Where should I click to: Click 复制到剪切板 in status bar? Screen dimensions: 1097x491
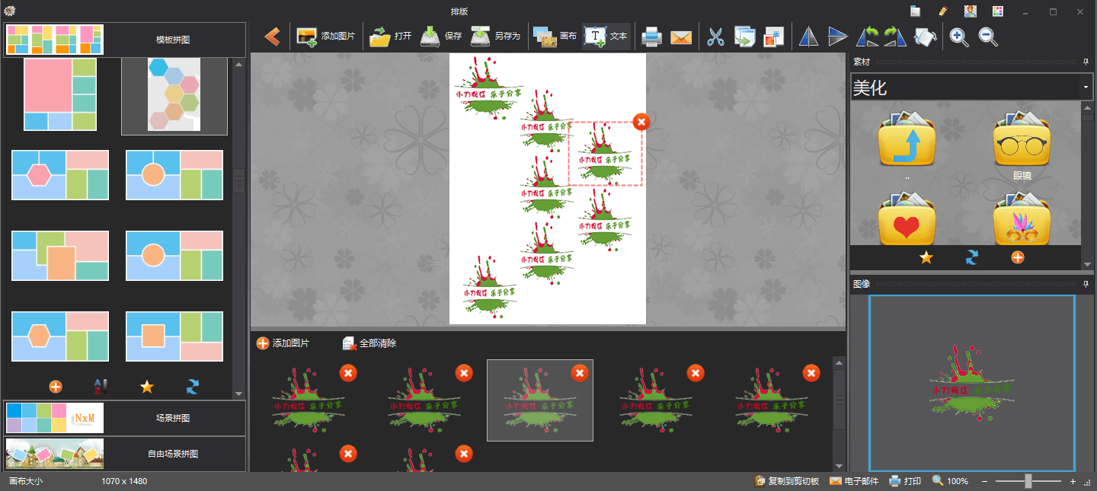[786, 481]
